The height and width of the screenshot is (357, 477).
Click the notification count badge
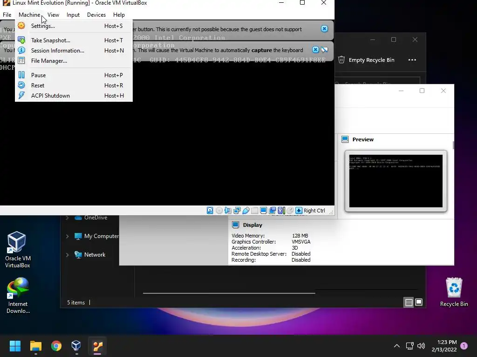pos(464,346)
